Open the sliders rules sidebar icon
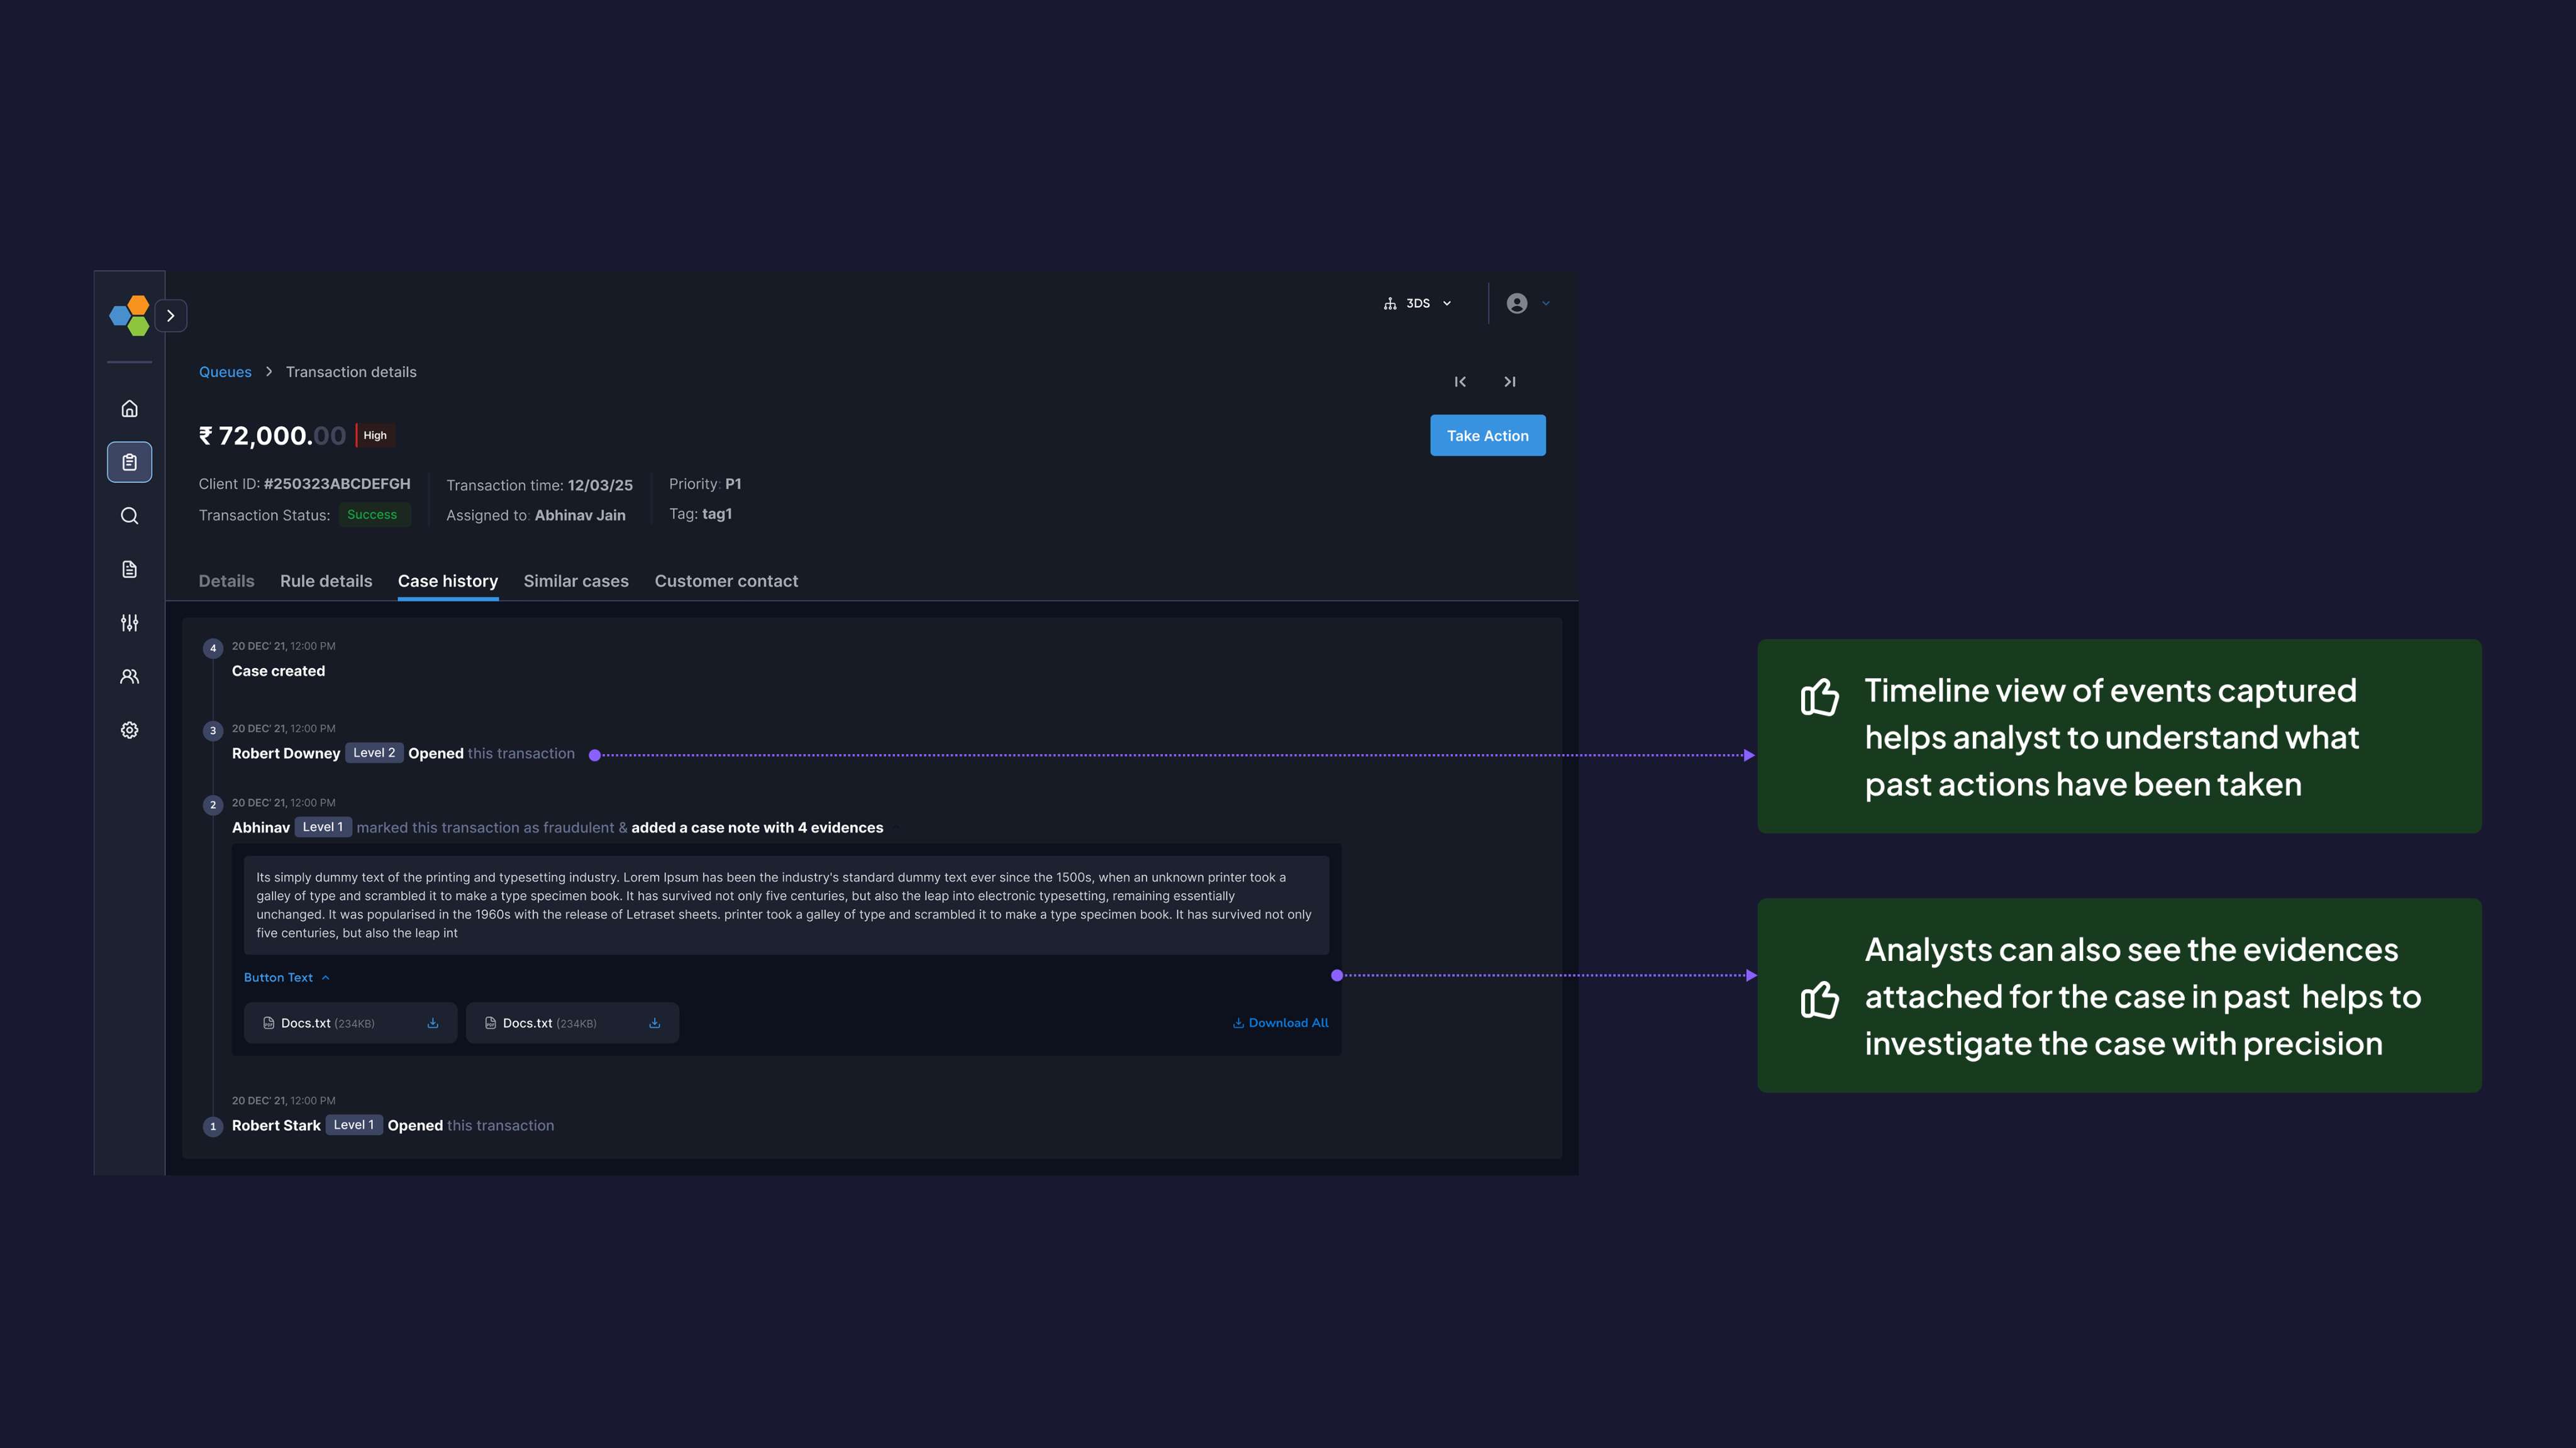 (x=129, y=623)
